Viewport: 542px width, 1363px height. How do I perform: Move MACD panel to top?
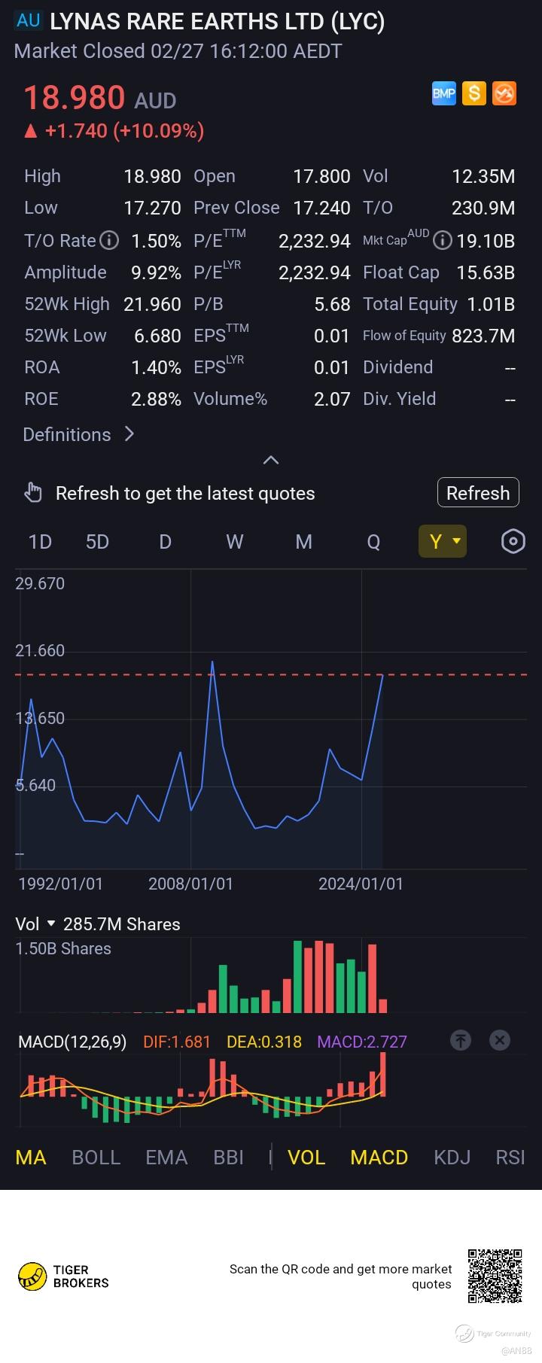[460, 1040]
